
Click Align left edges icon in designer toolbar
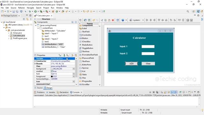(x=147, y=20)
